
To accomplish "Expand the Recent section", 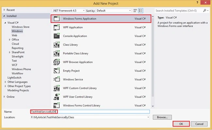I will tap(4, 10).
